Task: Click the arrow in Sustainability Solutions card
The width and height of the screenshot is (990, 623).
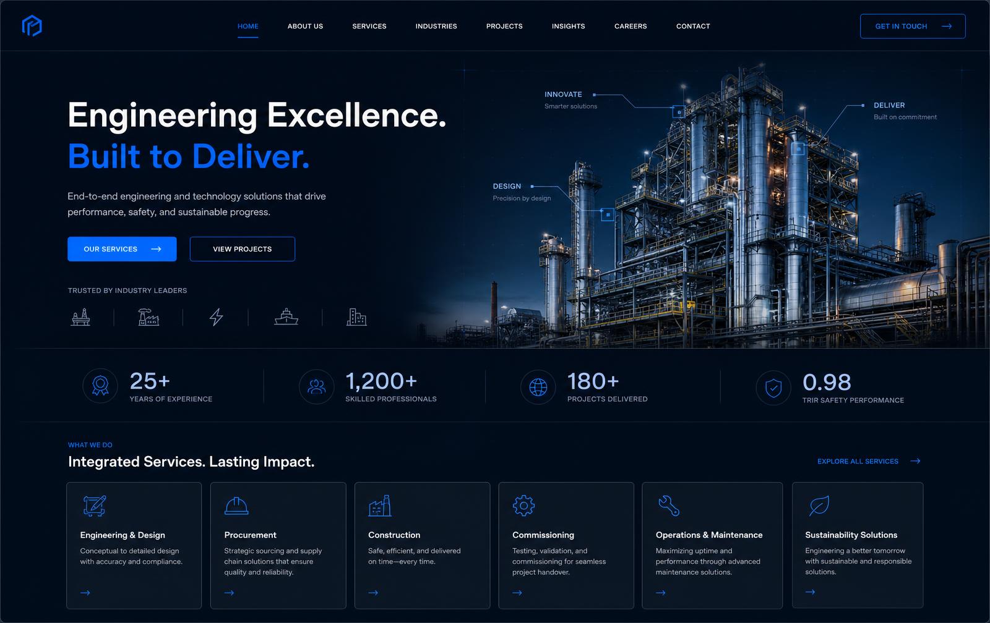Action: tap(810, 592)
